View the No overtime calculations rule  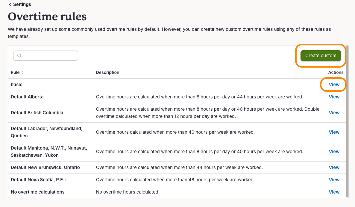[334, 192]
